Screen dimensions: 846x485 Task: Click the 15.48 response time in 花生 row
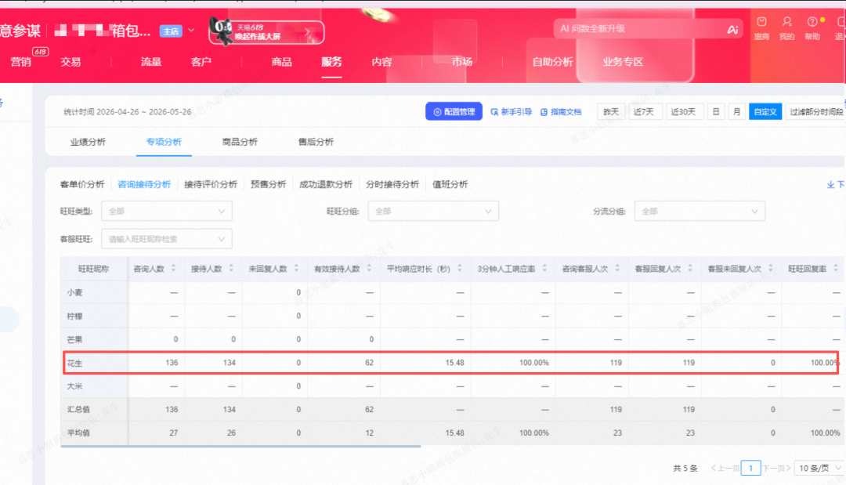click(455, 363)
